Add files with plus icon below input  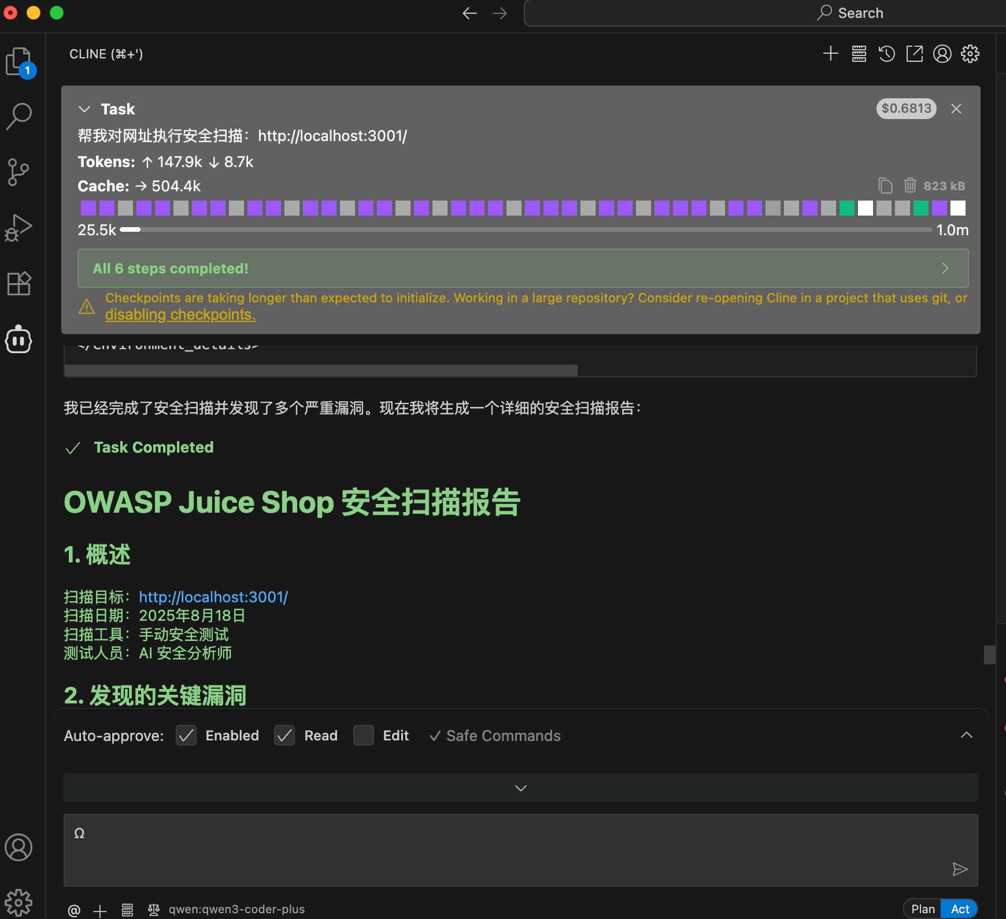[x=100, y=911]
